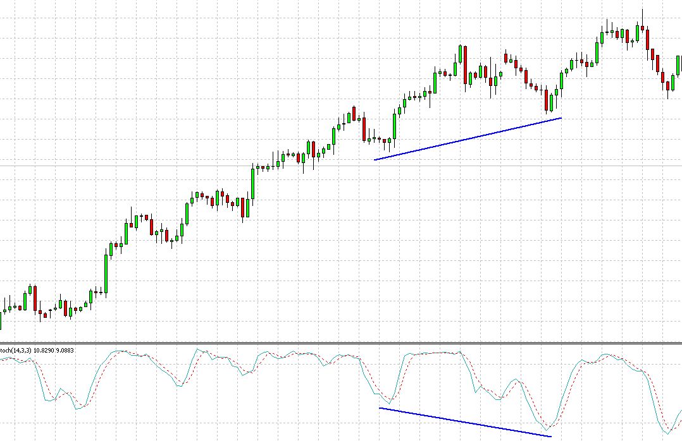Select the blue trendline below the price candles
This screenshot has height=441, width=682.
tap(468, 139)
